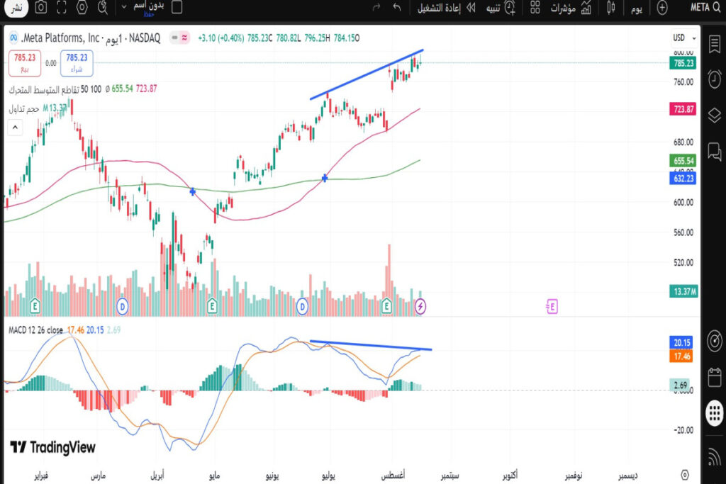Take a chart snapshot with camera icon
The image size is (726, 484).
(41, 8)
